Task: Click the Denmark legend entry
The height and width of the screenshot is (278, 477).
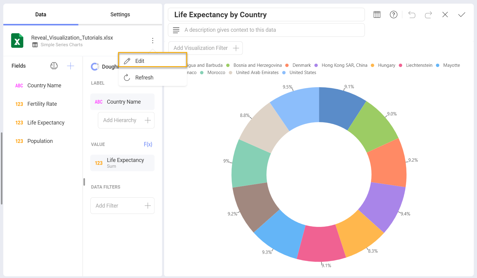Action: [x=298, y=65]
